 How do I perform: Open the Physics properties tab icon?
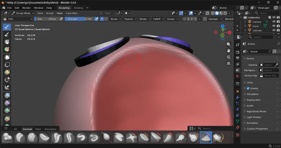[x=238, y=109]
